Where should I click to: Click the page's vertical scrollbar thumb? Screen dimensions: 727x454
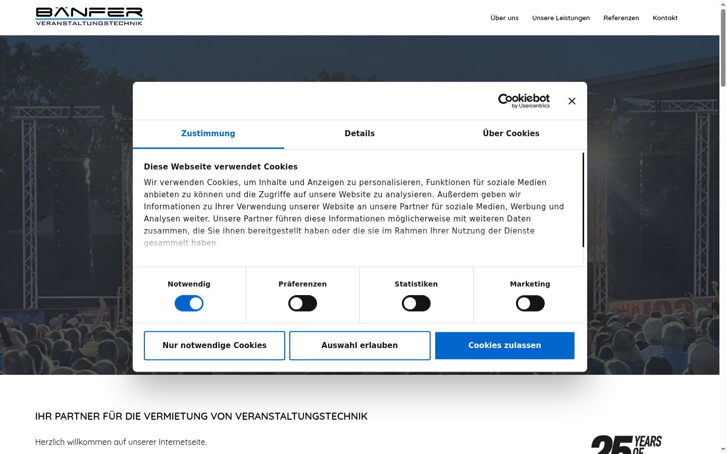(723, 48)
